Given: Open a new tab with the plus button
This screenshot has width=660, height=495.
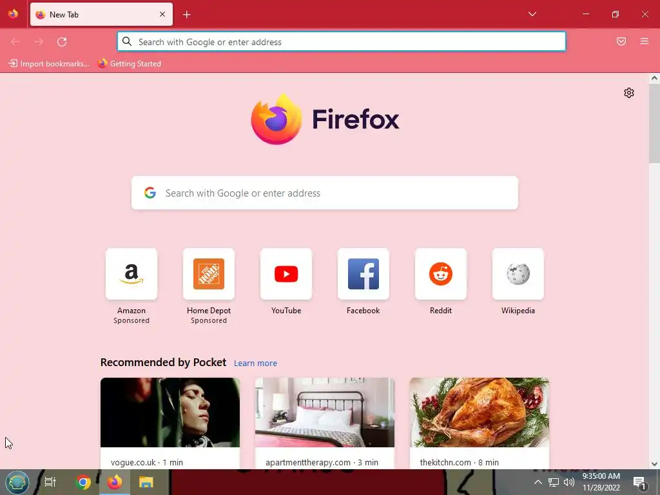Looking at the screenshot, I should click(x=186, y=15).
